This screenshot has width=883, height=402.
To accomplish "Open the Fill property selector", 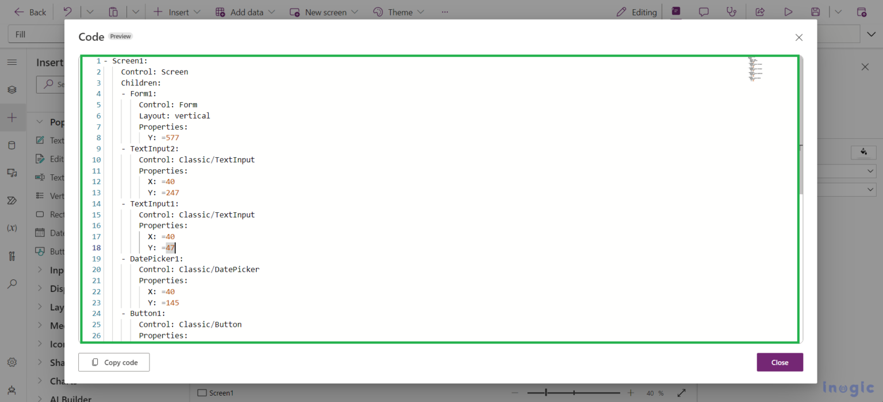I will tap(36, 34).
